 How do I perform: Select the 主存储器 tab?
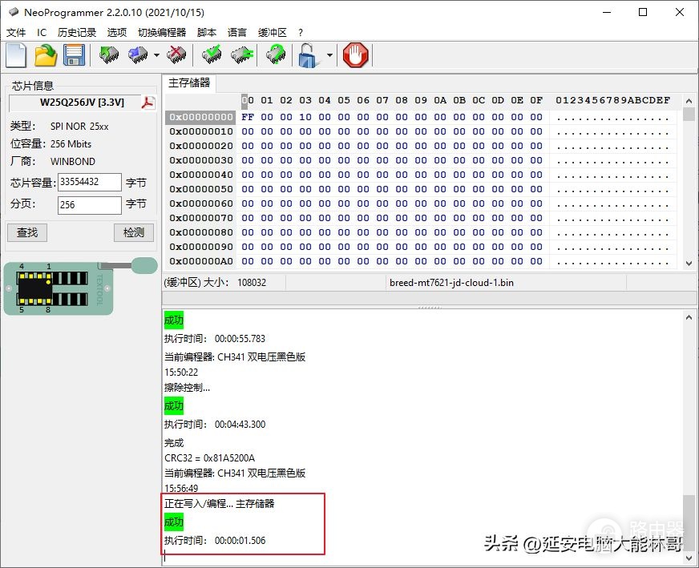click(x=189, y=83)
